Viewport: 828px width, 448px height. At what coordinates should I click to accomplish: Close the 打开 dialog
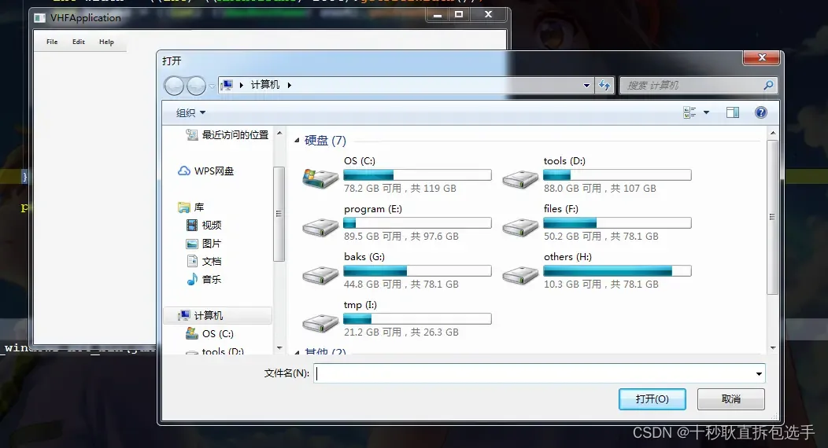[x=761, y=57]
